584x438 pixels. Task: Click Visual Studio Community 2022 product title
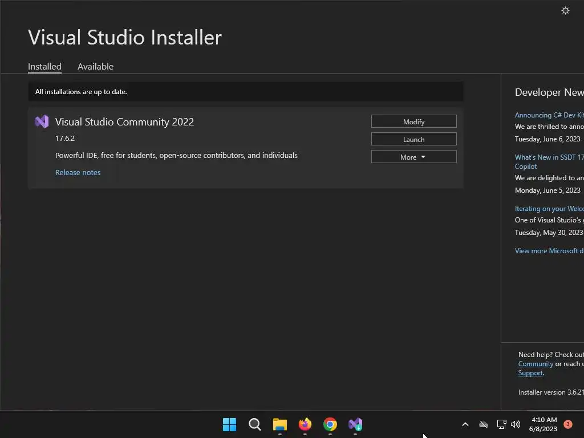coord(124,122)
